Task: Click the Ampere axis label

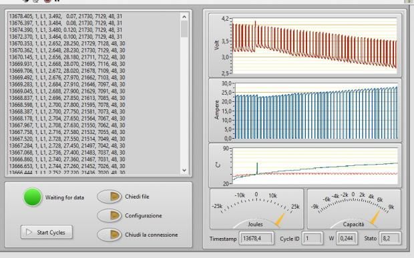Action: pyautogui.click(x=217, y=110)
